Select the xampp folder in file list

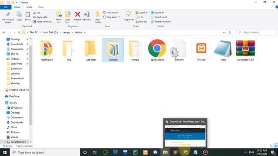(135, 50)
